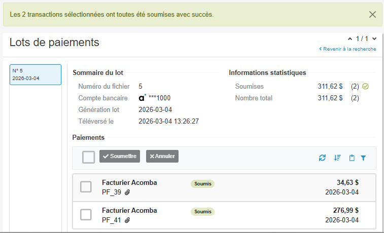This screenshot has width=384, height=233.
Task: Open attachment paperclip for PF_39
Action: coord(127,192)
